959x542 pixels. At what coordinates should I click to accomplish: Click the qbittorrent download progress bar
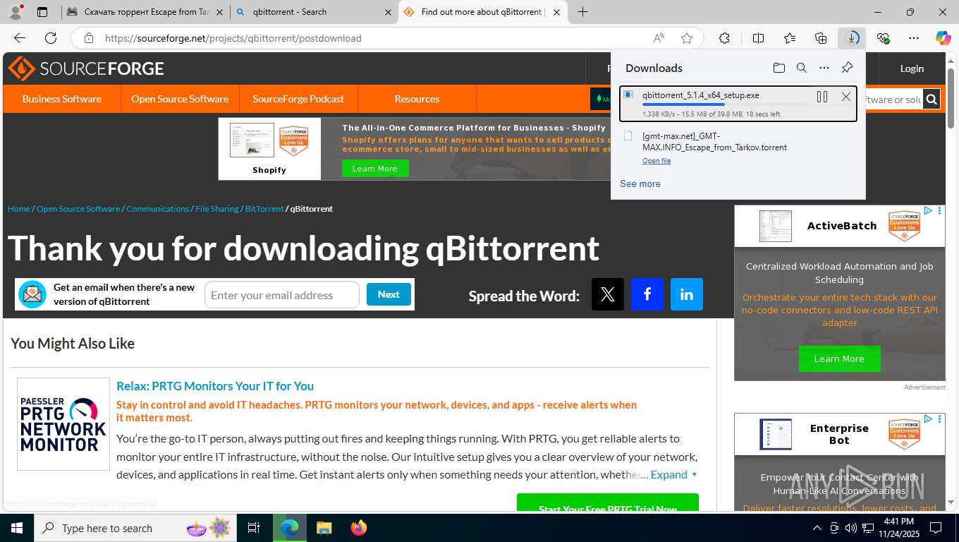tap(726, 104)
